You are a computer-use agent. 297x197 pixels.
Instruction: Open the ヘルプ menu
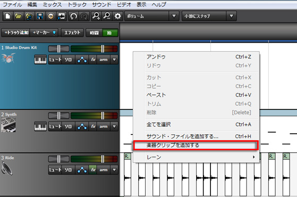click(159, 5)
